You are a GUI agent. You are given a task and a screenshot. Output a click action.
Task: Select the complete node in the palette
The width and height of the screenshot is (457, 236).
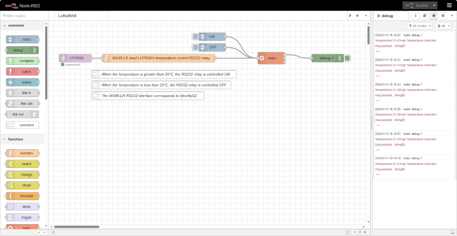(22, 61)
